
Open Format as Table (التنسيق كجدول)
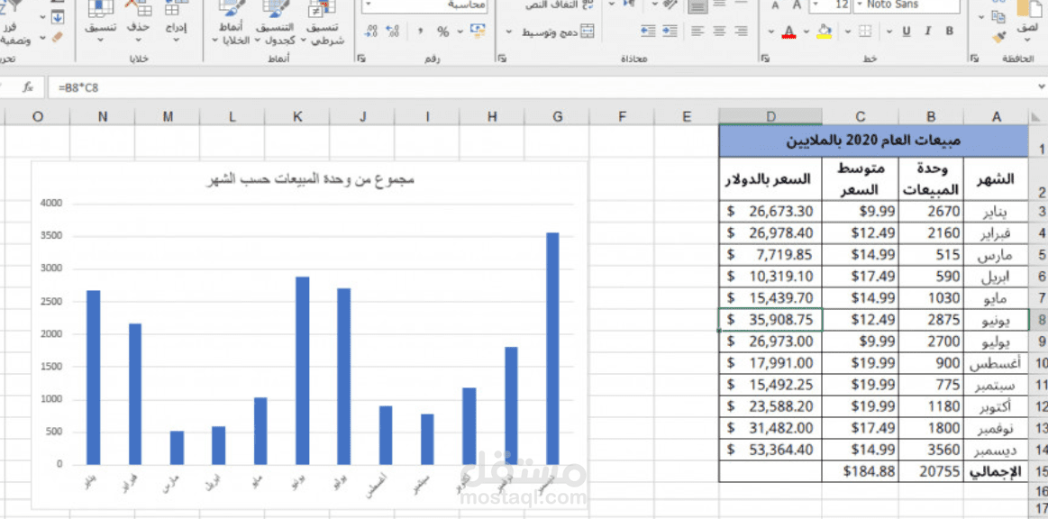[274, 22]
